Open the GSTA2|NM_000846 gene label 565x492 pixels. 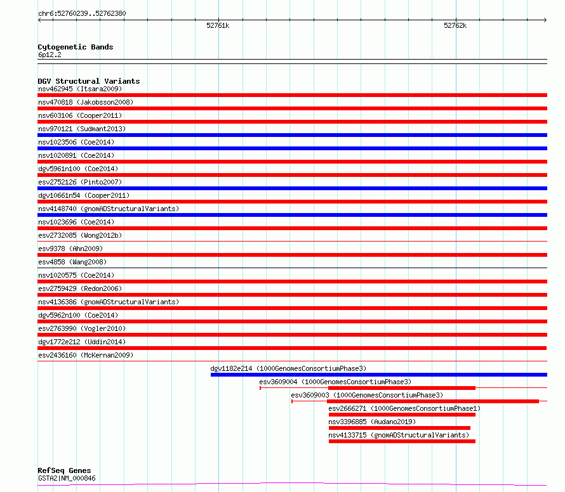click(67, 478)
